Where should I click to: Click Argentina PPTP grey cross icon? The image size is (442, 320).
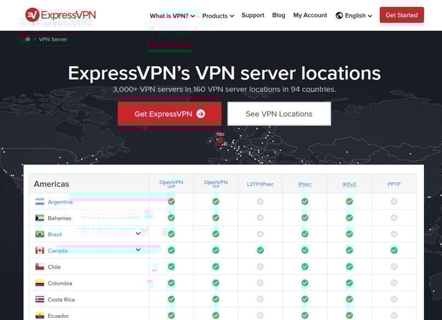(394, 202)
